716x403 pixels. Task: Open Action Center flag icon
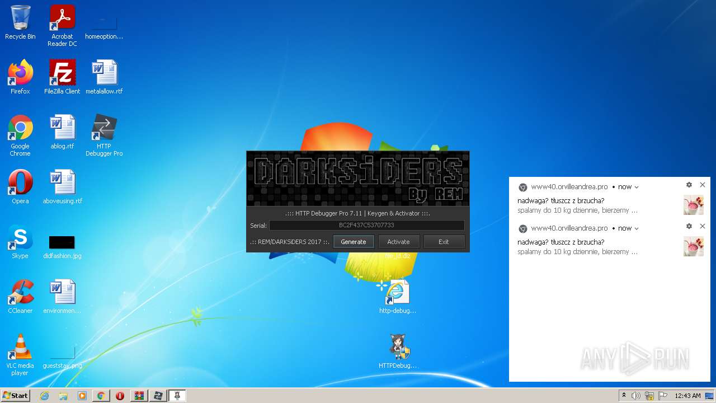point(663,396)
